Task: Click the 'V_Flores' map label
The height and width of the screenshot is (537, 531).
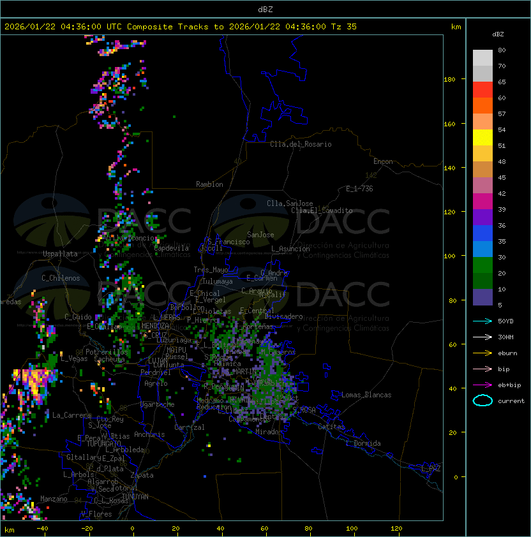Action: [96, 514]
